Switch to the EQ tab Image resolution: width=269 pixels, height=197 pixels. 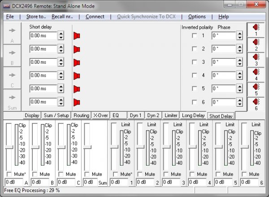click(x=119, y=115)
